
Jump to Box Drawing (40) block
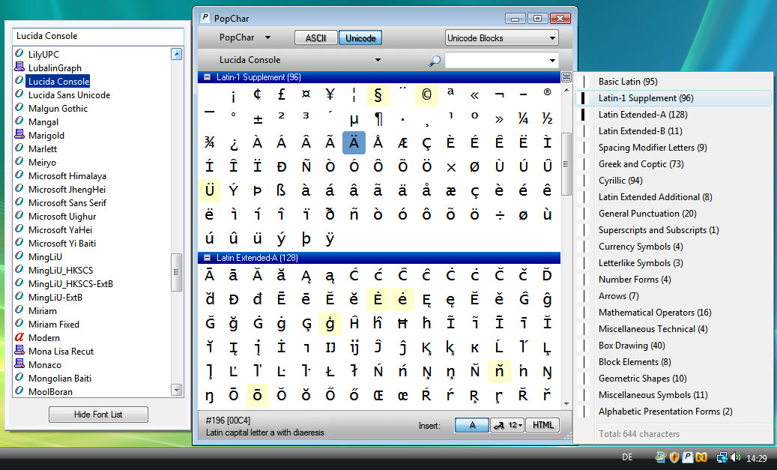[632, 346]
